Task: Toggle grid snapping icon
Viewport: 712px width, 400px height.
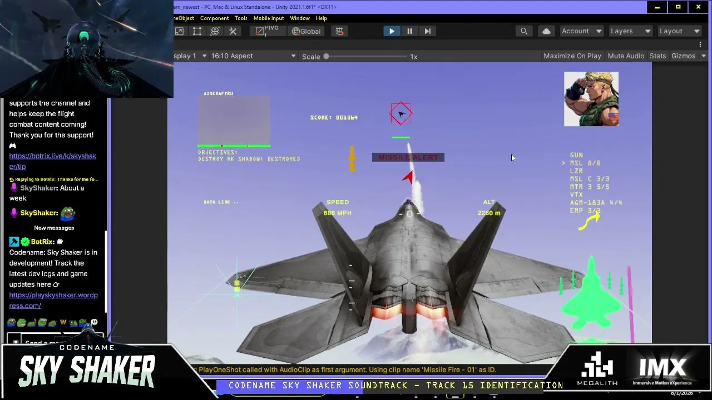Action: pyautogui.click(x=339, y=31)
